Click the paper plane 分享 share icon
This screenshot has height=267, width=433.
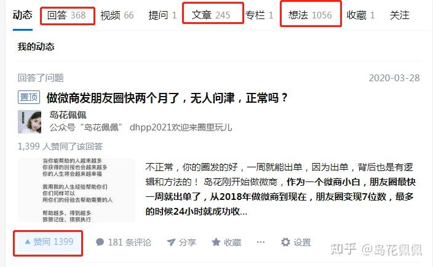point(171,242)
